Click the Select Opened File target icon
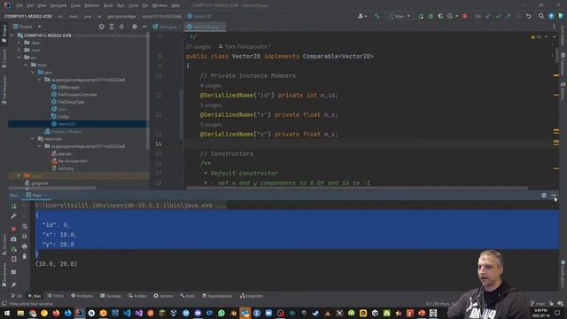This screenshot has height=319, width=567. pos(102,27)
